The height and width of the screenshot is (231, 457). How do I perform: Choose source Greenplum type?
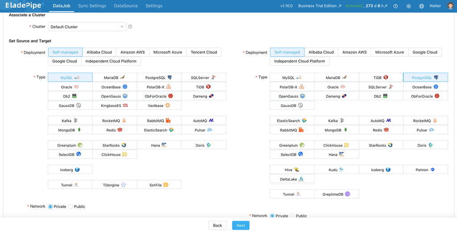pyautogui.click(x=70, y=145)
